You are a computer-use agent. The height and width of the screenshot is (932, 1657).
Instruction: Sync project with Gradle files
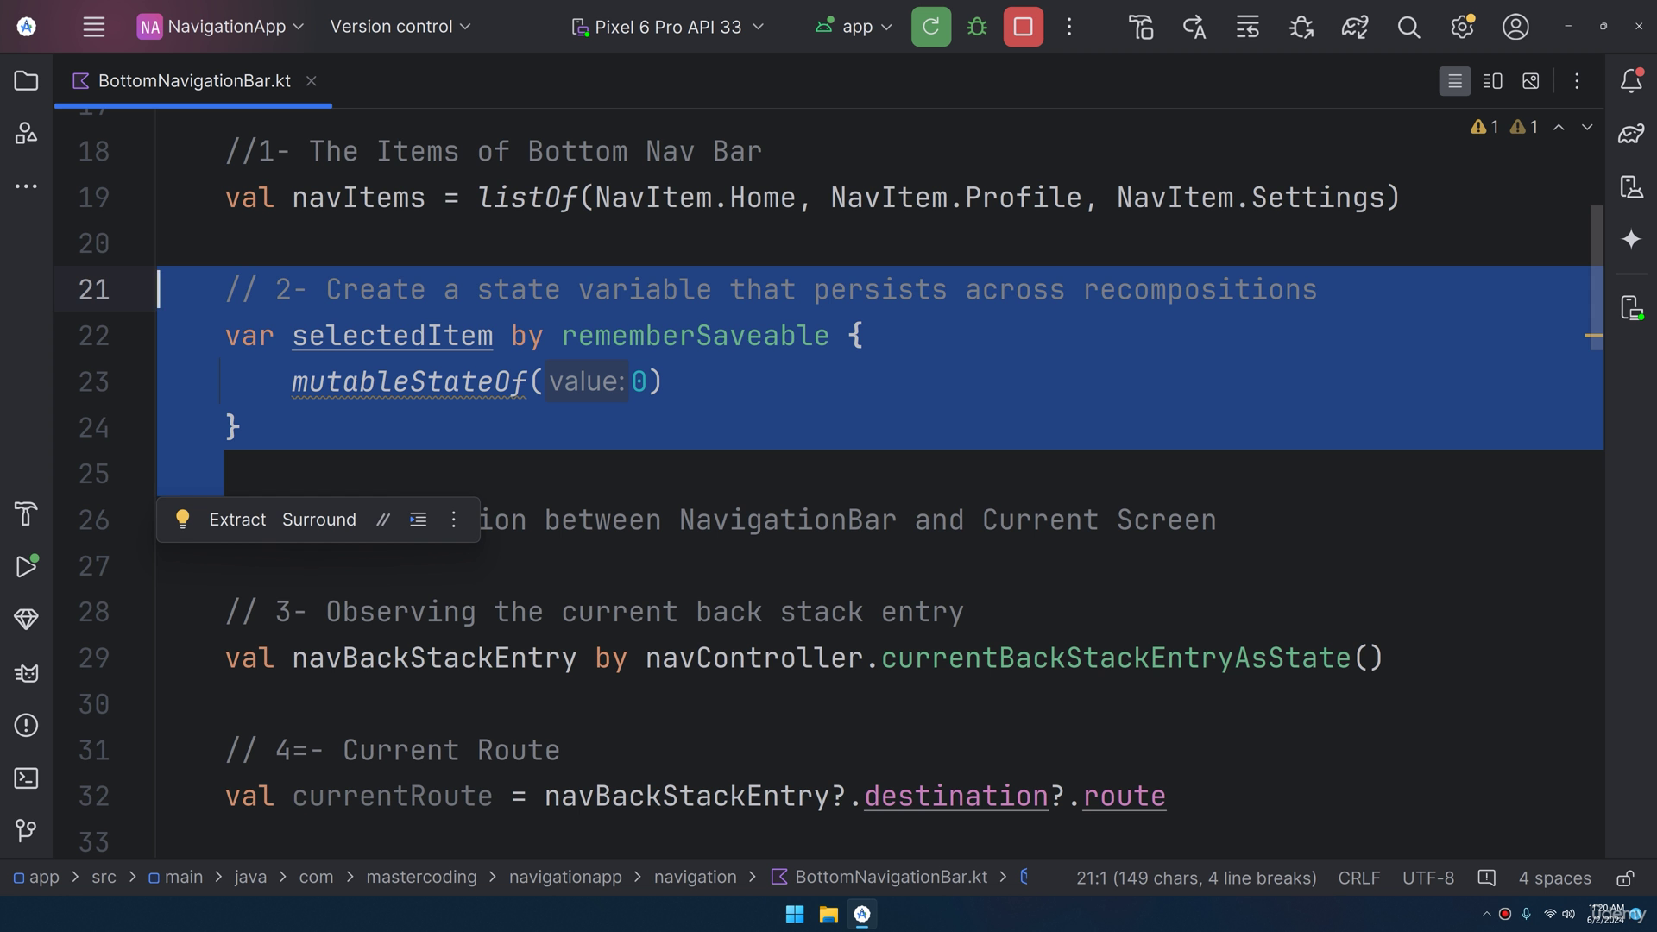(x=1355, y=27)
